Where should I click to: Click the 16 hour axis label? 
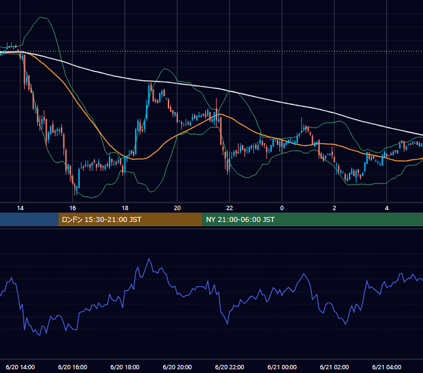click(x=73, y=208)
